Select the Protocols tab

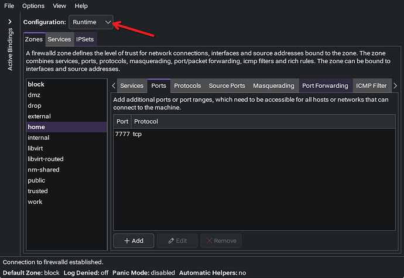(187, 85)
